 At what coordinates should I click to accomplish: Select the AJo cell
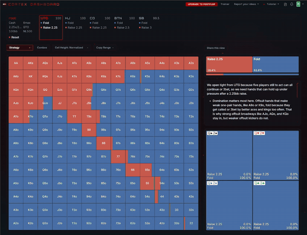(16, 103)
